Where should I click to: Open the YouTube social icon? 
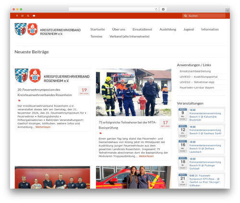click(x=34, y=16)
